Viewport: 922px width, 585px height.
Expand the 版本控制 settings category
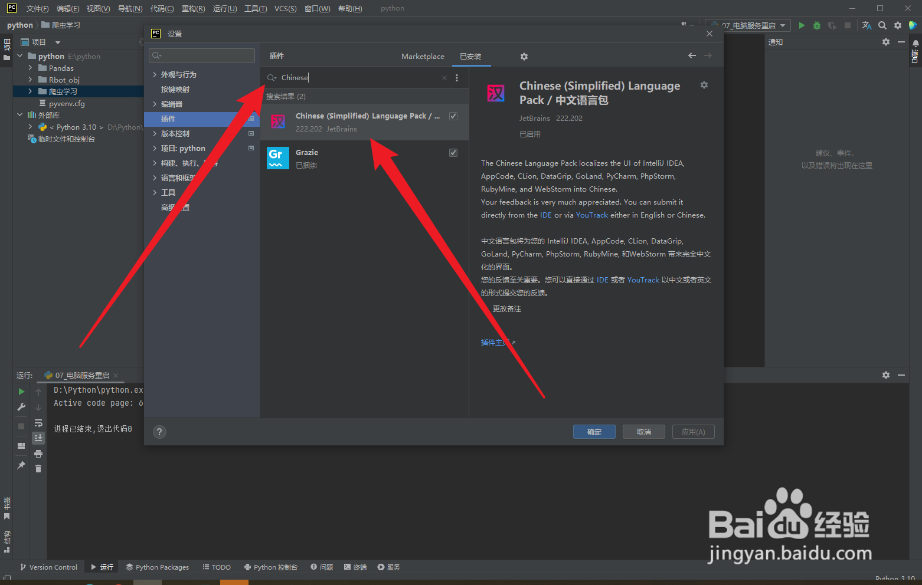[155, 134]
